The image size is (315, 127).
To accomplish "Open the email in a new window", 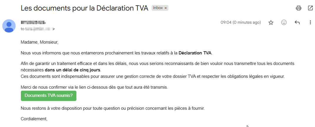I will pyautogui.click(x=310, y=8).
